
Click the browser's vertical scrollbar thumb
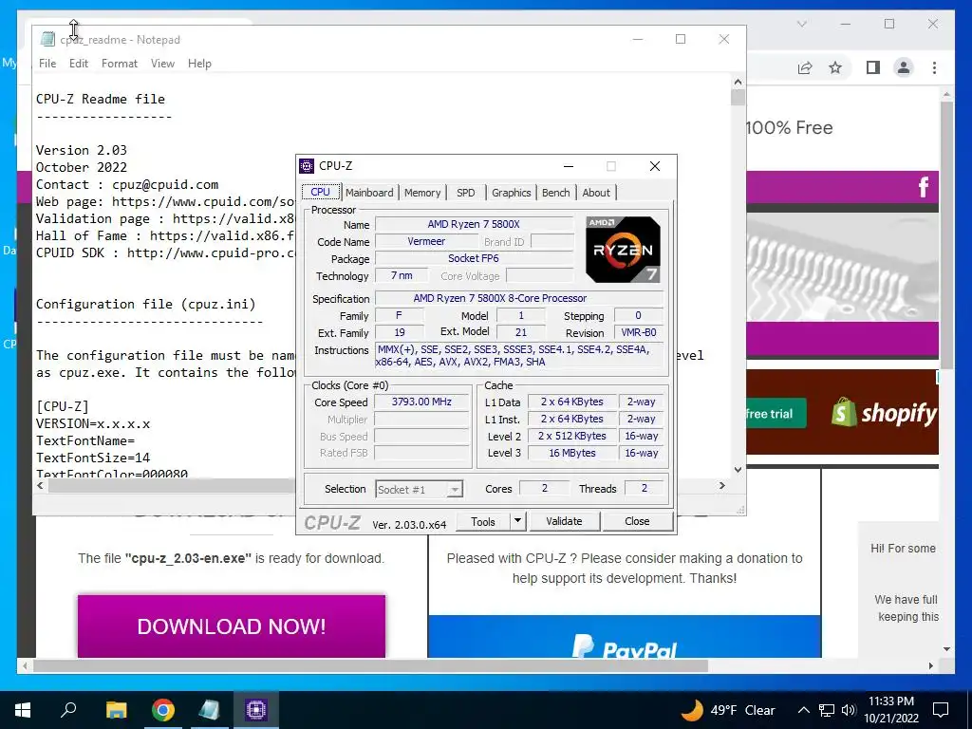(946, 234)
